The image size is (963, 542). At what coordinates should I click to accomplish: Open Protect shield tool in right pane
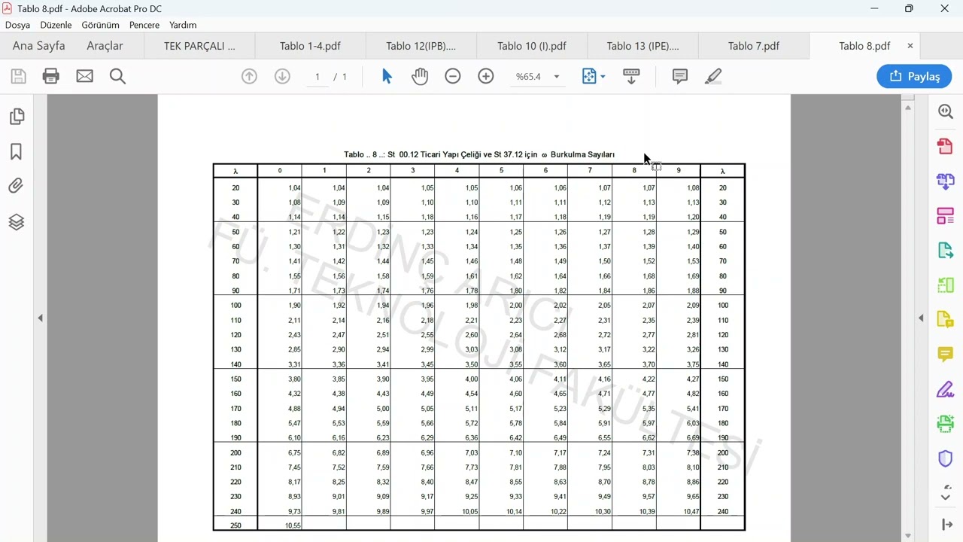pyautogui.click(x=946, y=459)
